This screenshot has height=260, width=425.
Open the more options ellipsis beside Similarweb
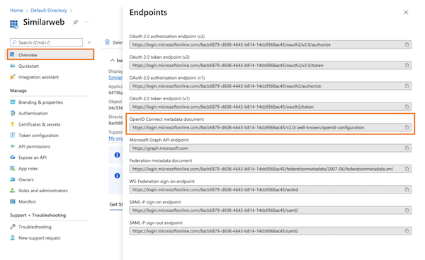(x=86, y=22)
